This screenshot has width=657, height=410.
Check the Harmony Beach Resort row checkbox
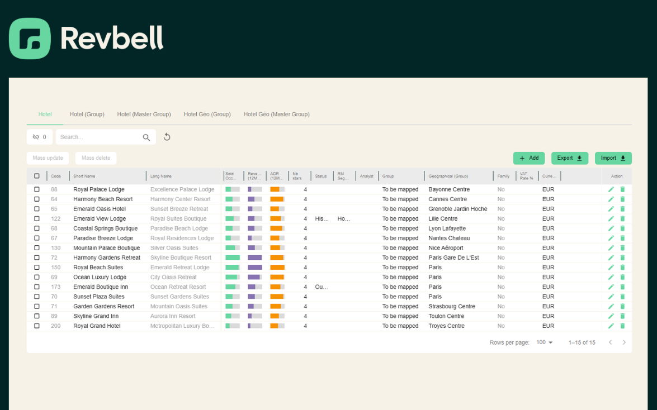point(37,199)
